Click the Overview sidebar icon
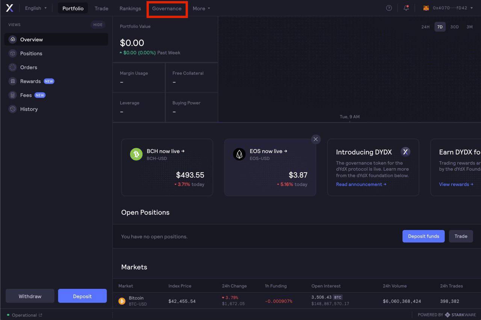 point(13,39)
